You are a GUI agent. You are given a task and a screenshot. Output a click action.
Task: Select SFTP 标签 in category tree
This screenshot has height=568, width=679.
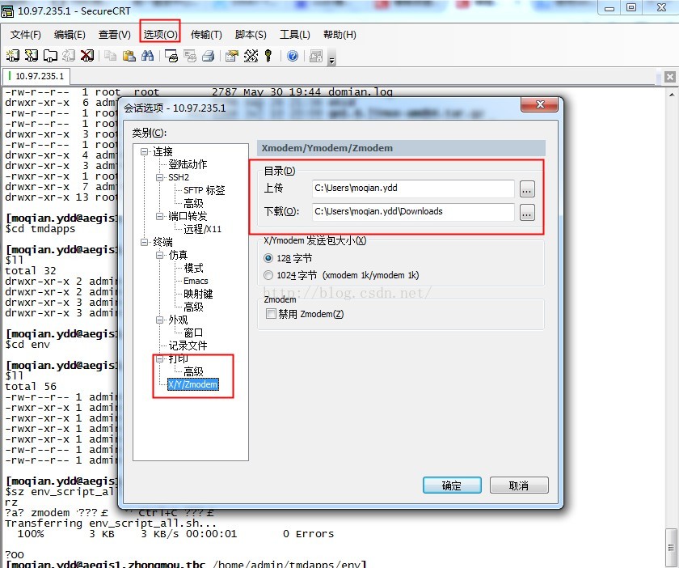pos(205,190)
